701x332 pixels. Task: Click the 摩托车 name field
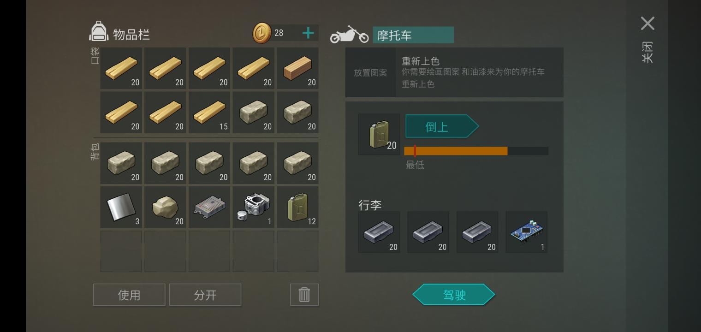[x=413, y=35]
